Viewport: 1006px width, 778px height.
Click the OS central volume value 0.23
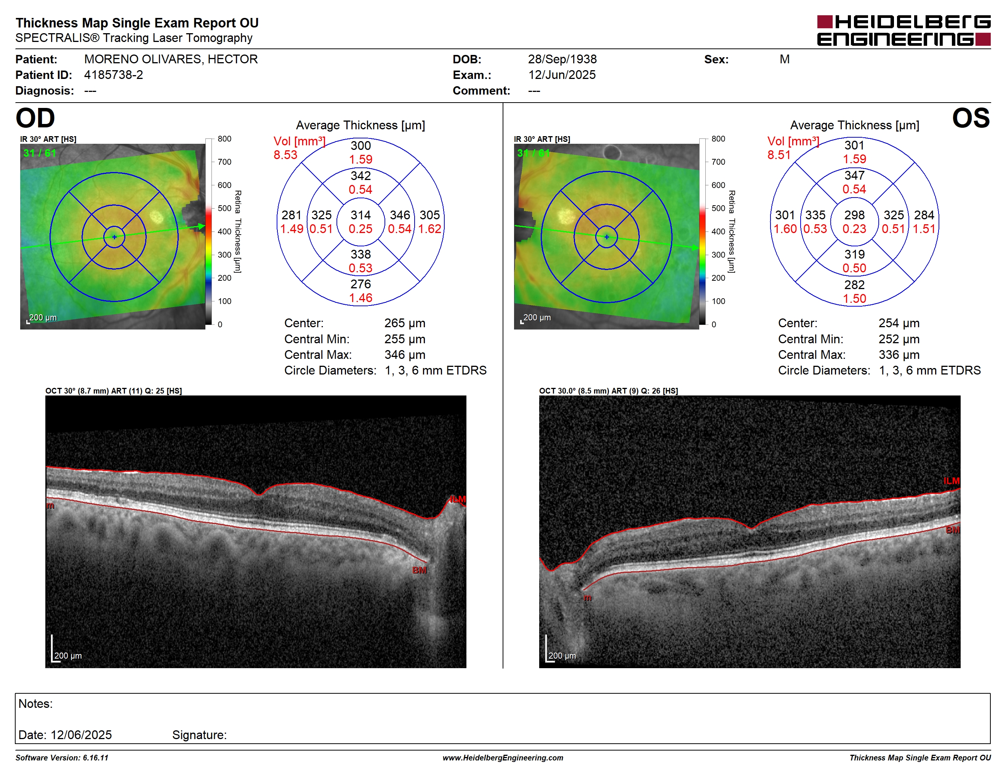pos(854,228)
